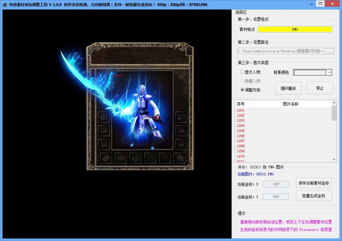
Task: Click the last slot in bottom equipment row
Action: click(x=179, y=158)
